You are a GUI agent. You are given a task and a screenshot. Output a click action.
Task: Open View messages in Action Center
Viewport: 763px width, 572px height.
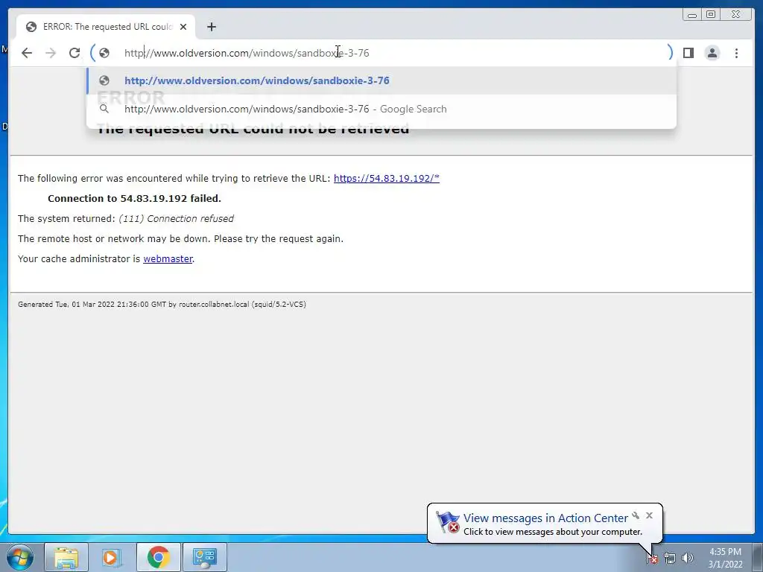pyautogui.click(x=545, y=518)
